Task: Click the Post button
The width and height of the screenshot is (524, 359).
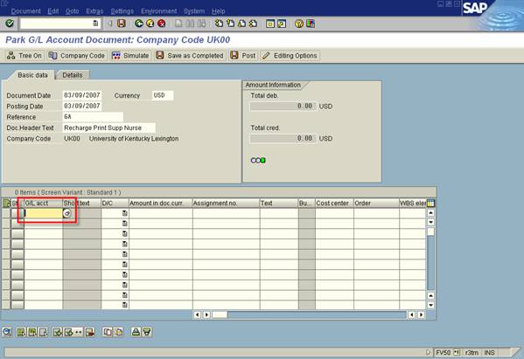Action: (x=243, y=56)
